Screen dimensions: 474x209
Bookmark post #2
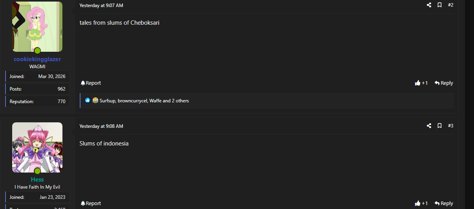[x=439, y=5]
